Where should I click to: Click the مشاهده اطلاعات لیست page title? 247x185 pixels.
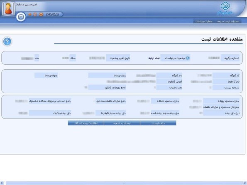coord(222,39)
